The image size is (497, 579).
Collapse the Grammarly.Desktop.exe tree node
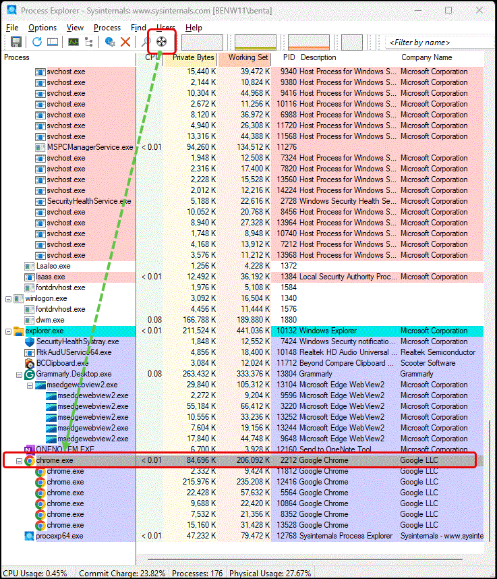tap(19, 375)
